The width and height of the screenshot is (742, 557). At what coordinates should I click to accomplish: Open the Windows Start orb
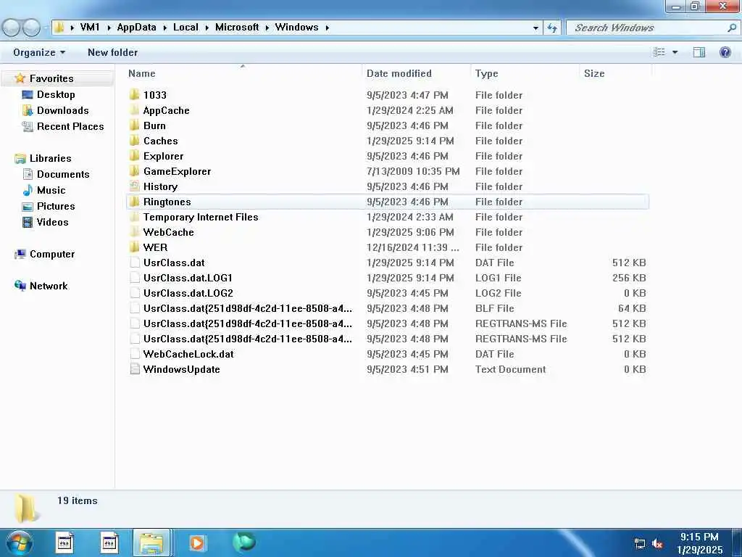point(19,542)
